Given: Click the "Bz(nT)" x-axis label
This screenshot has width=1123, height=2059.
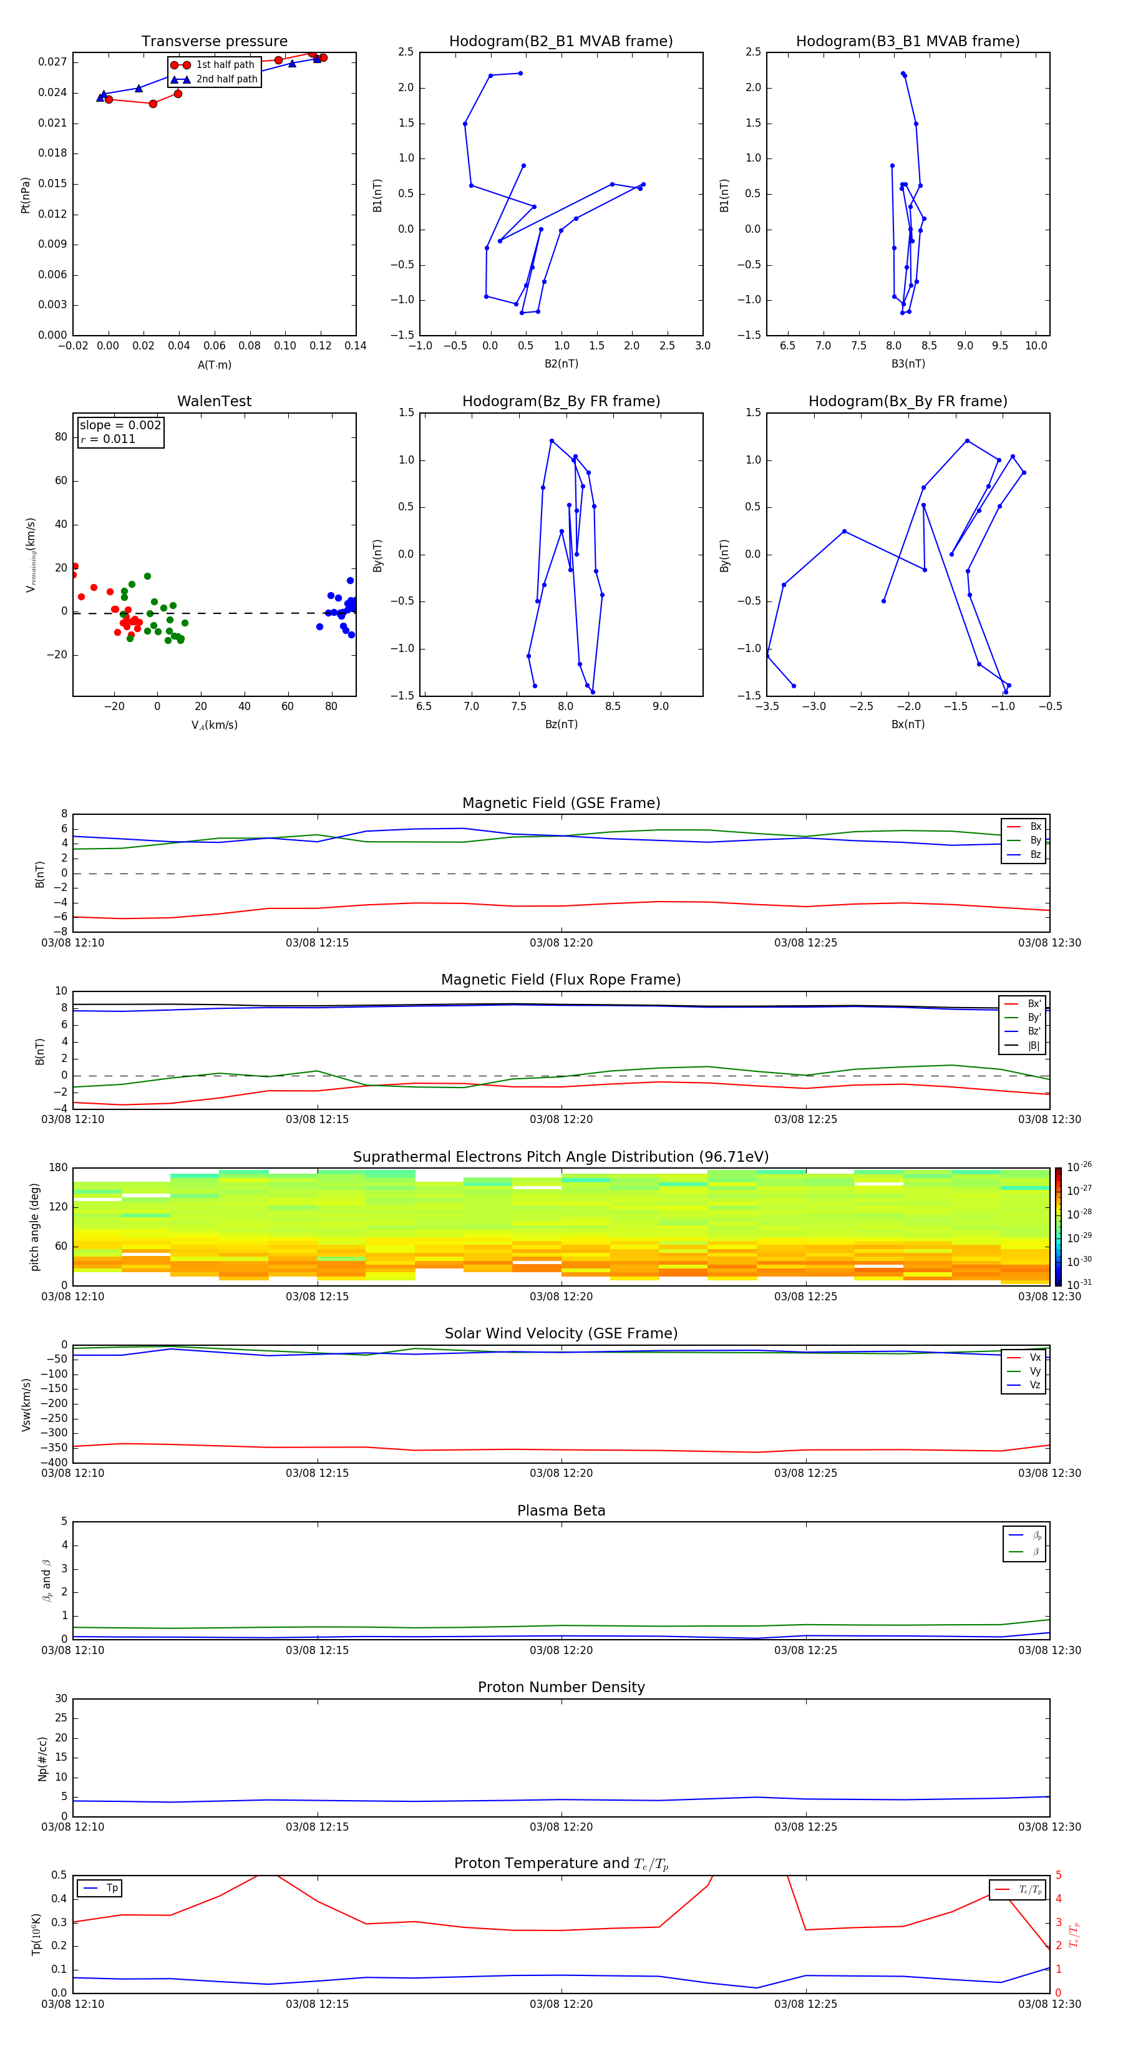Looking at the screenshot, I should click(x=561, y=724).
